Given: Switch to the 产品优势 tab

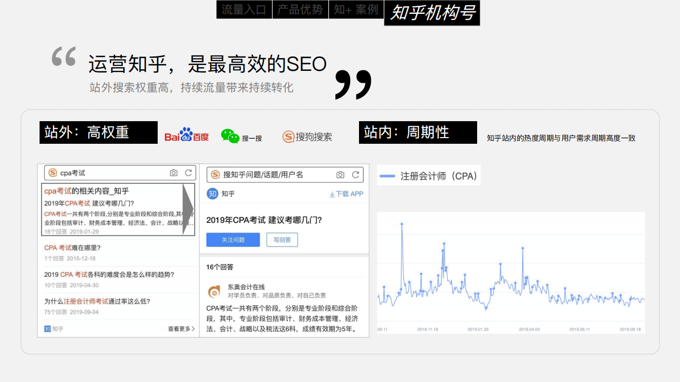Looking at the screenshot, I should coord(300,9).
